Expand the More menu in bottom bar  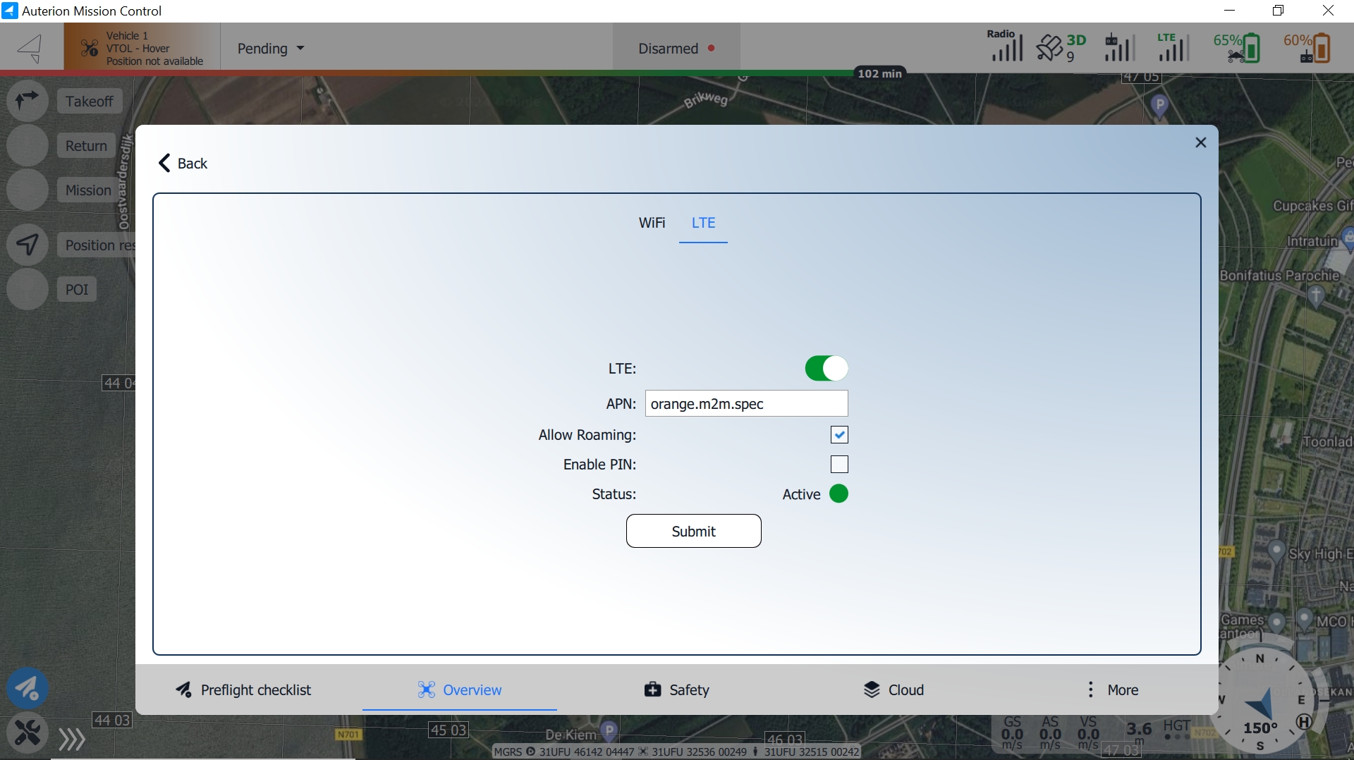tap(1113, 690)
